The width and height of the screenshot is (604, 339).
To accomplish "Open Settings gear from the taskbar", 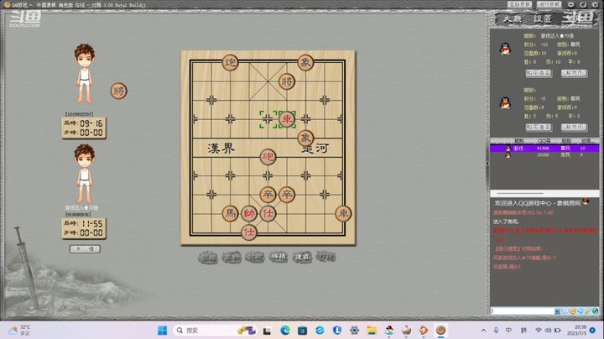I will 354,330.
